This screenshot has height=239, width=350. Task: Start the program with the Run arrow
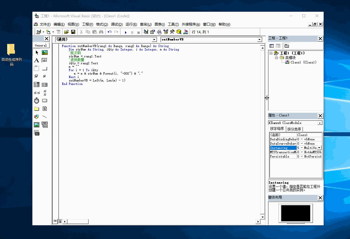pyautogui.click(x=125, y=32)
